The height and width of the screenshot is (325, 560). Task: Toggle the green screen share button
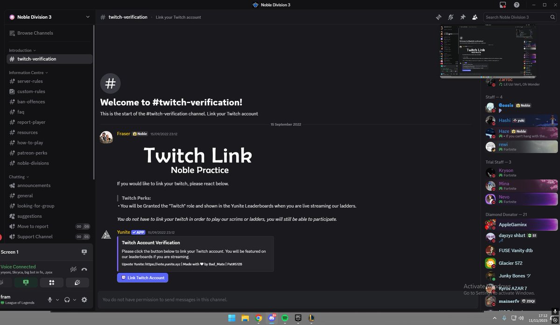(26, 282)
